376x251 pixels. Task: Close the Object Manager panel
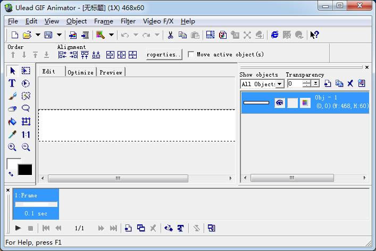click(366, 67)
